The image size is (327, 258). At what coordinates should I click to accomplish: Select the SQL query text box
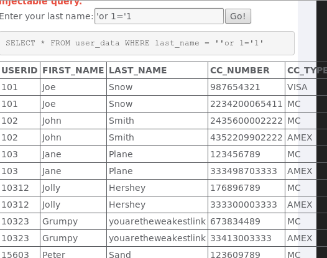click(x=147, y=43)
